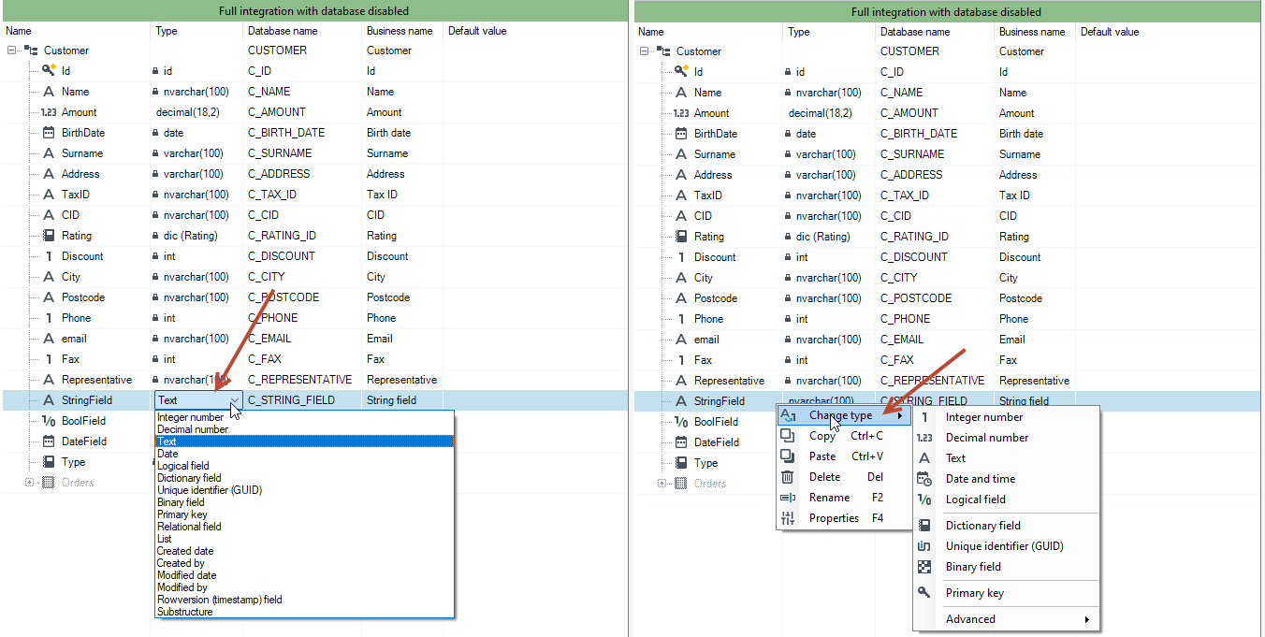
Task: Click the Database name column header in left panel
Action: tap(301, 31)
